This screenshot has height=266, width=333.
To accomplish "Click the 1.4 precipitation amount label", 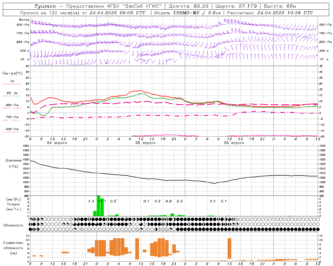I will 91,201.
